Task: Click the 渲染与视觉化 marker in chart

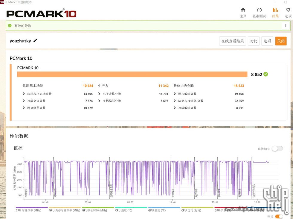Action: coord(254,191)
